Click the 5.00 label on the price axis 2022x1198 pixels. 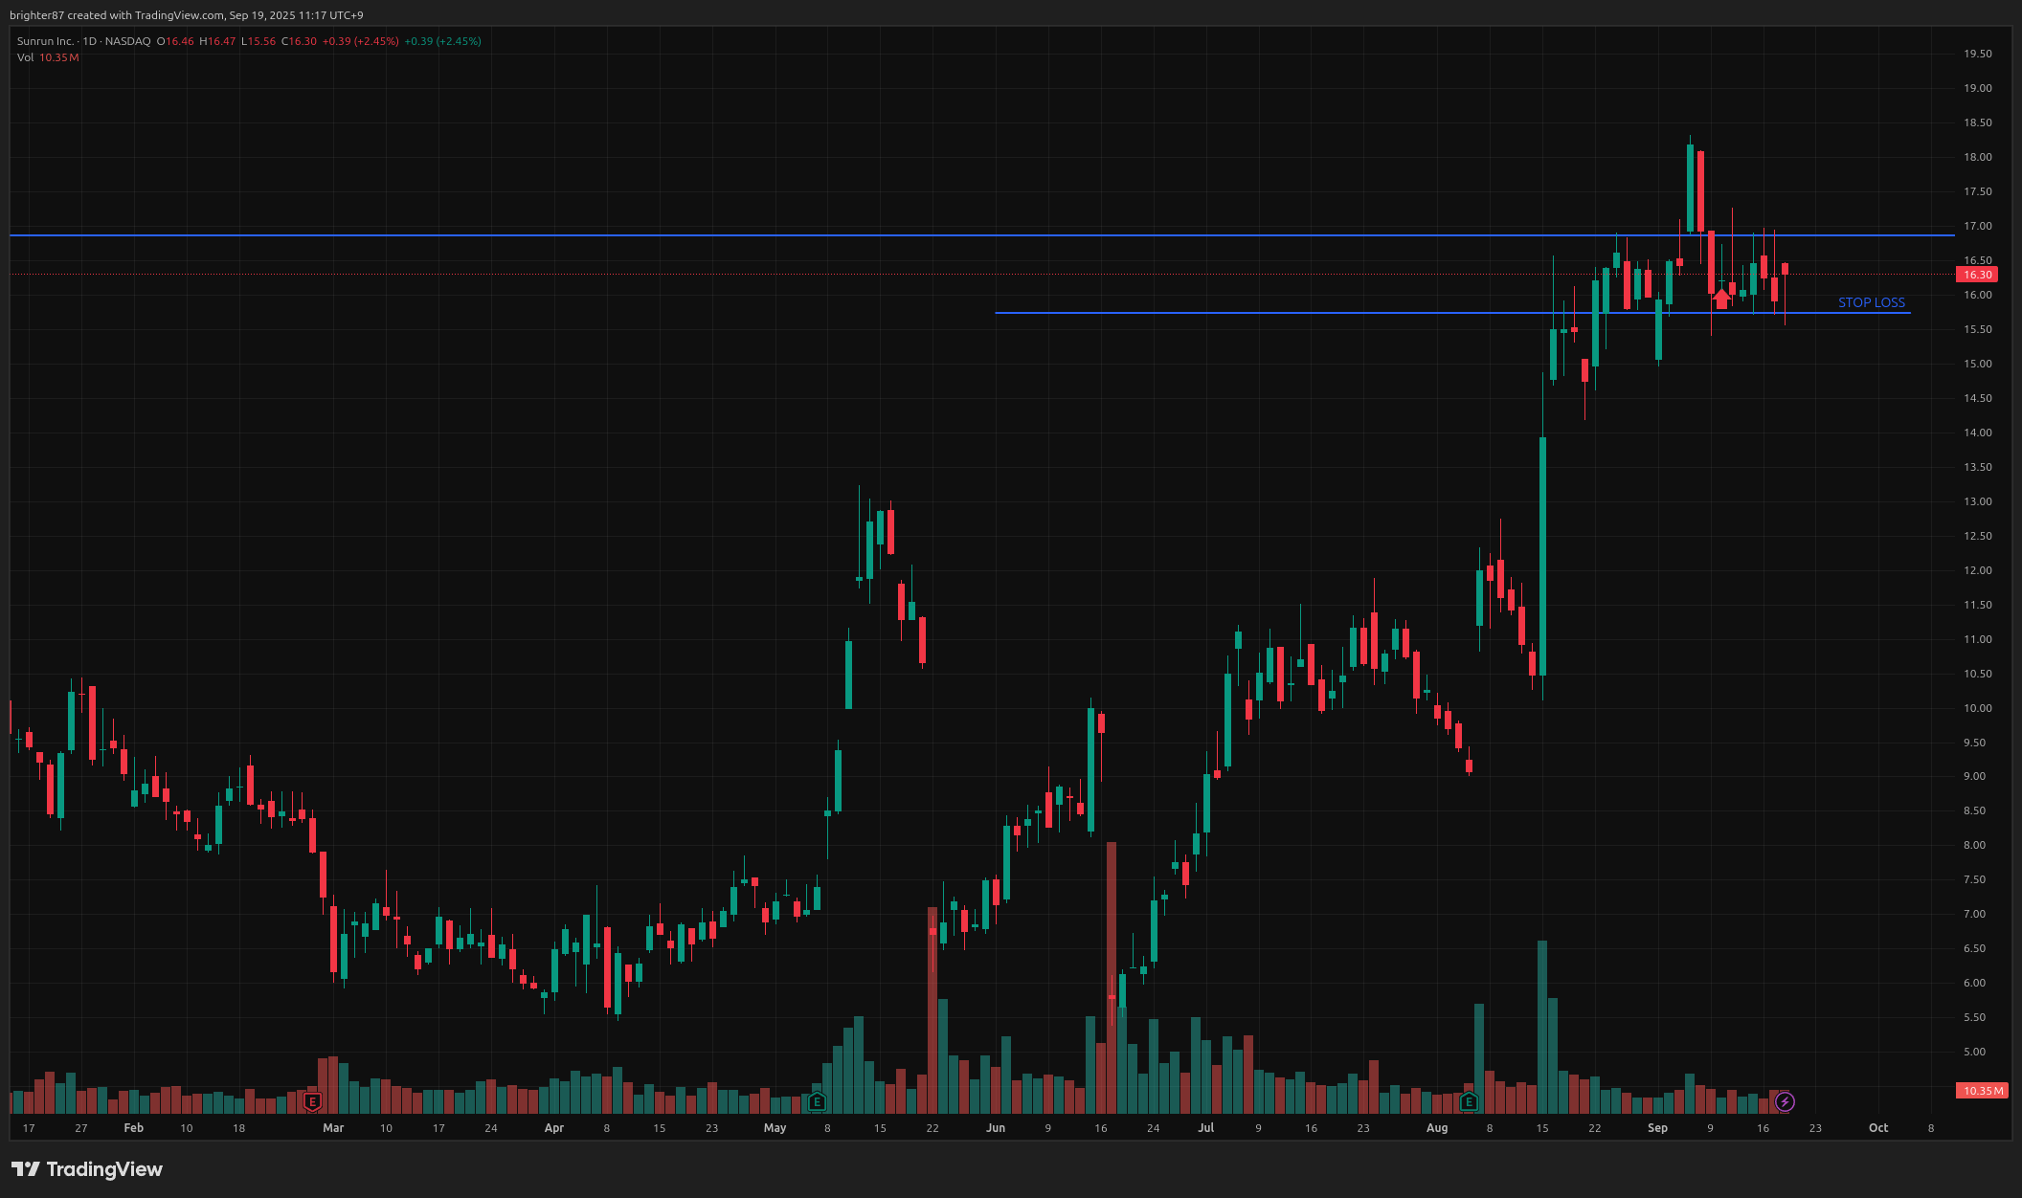(x=1974, y=1052)
